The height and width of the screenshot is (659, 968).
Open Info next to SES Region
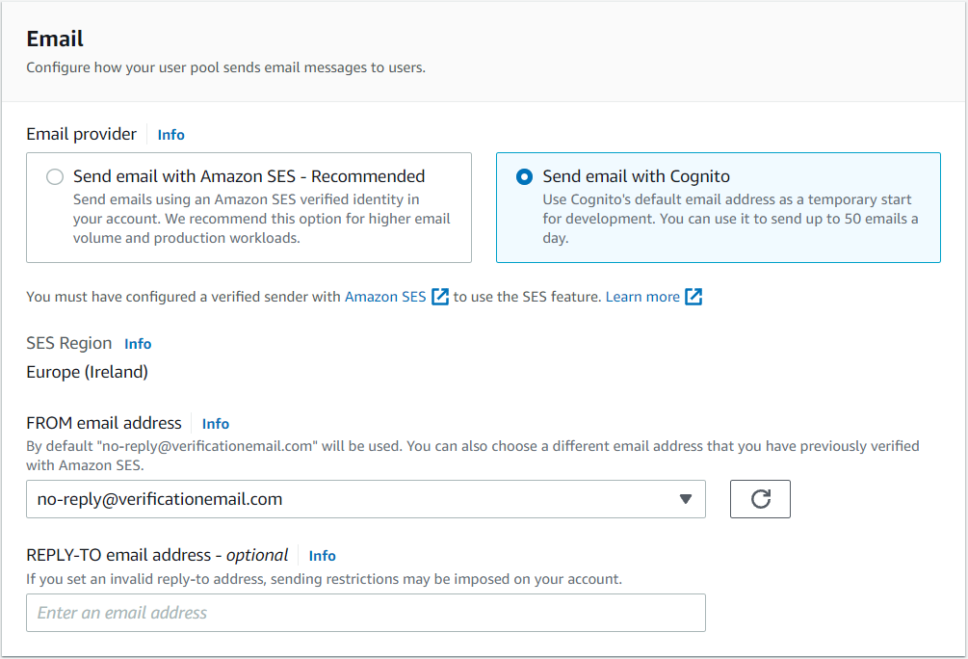click(138, 344)
